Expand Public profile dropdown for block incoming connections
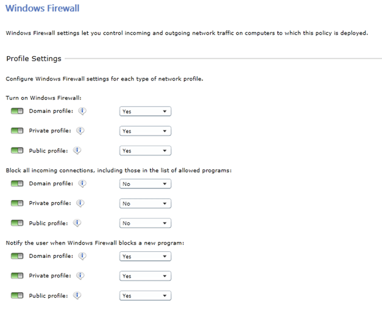 tap(145, 223)
